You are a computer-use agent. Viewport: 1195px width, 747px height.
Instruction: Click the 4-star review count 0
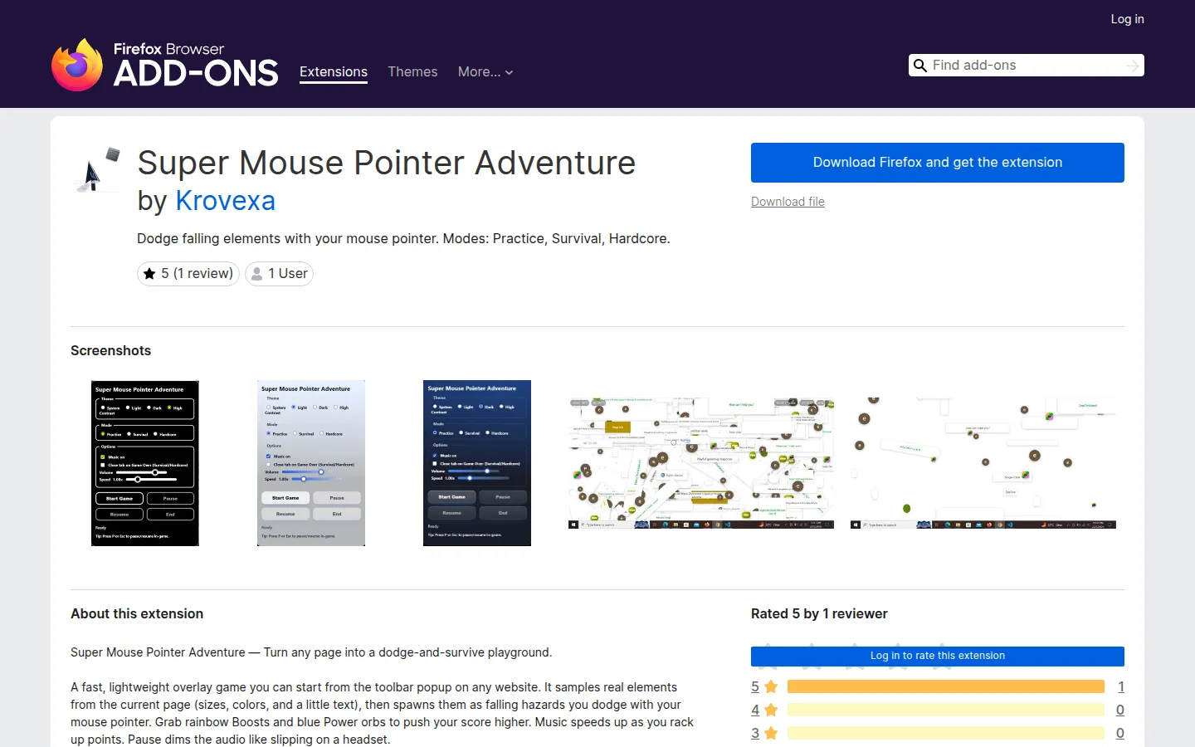[1120, 710]
